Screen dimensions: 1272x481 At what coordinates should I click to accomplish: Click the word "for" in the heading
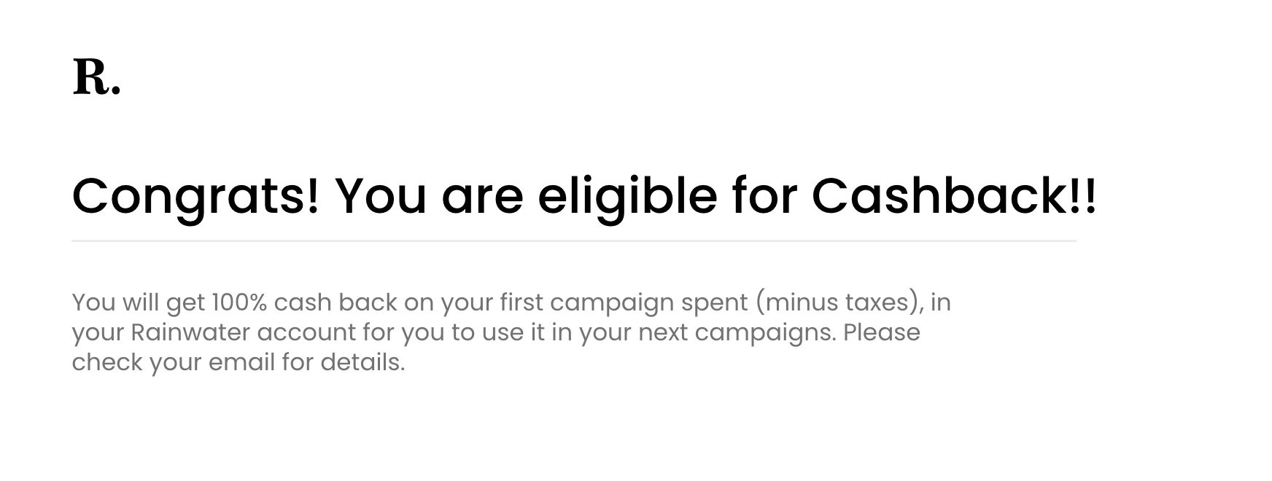click(764, 196)
